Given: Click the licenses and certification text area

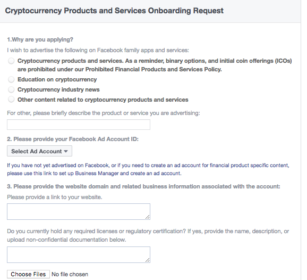Looking at the screenshot, I should click(79, 254).
